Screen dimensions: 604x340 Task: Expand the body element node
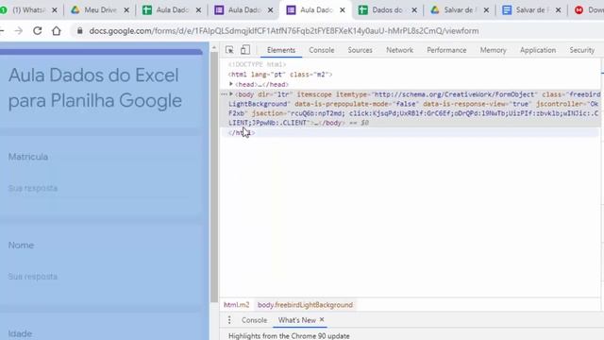[x=231, y=94]
